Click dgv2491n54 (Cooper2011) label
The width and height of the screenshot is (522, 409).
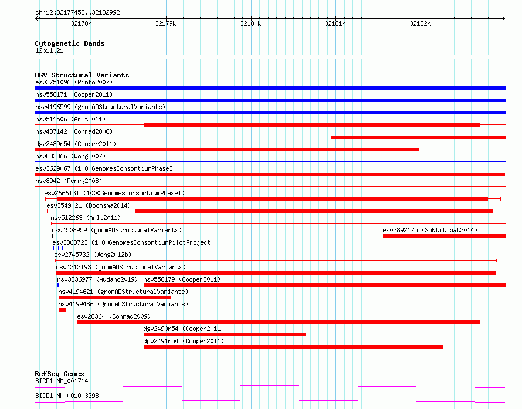[x=184, y=341]
